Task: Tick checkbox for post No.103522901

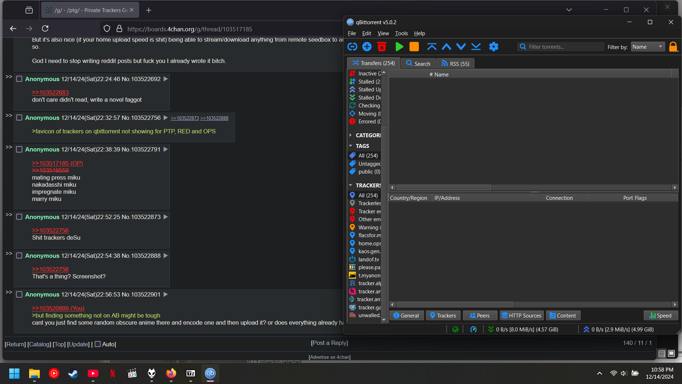Action: tap(19, 294)
